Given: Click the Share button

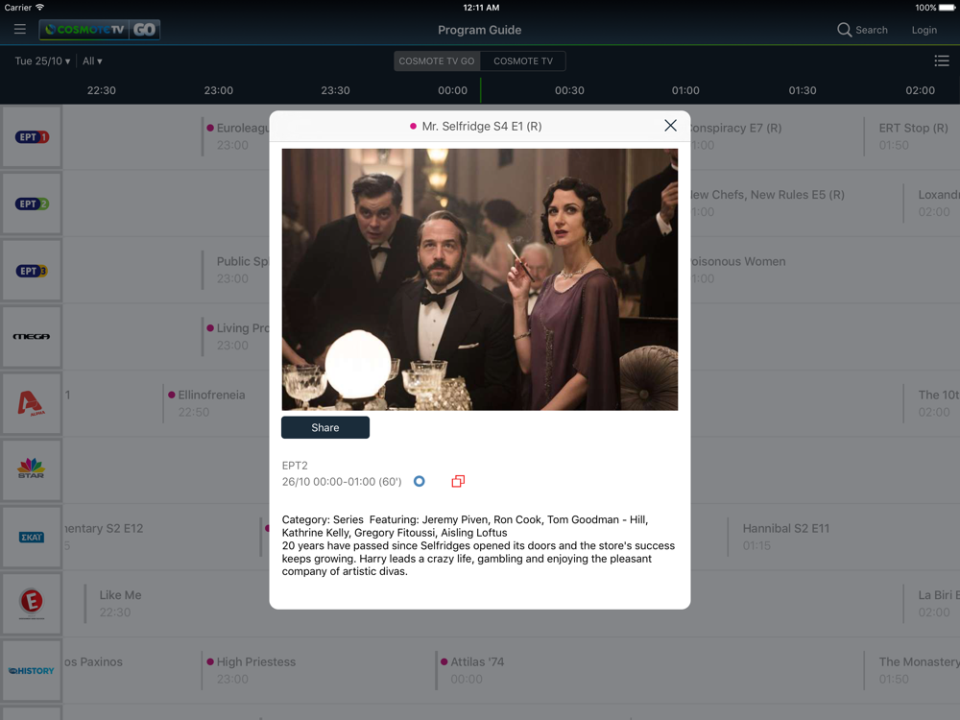Looking at the screenshot, I should pyautogui.click(x=325, y=427).
